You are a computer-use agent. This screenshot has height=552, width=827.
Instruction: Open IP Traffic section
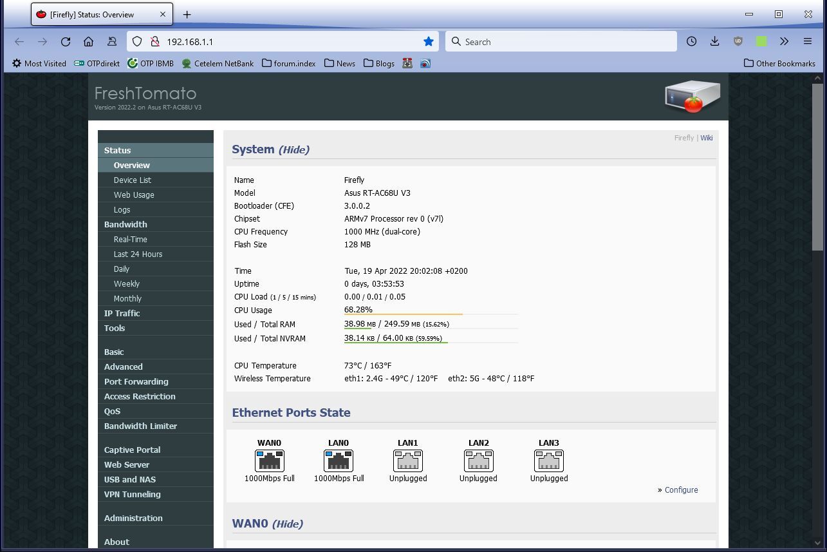coord(156,313)
